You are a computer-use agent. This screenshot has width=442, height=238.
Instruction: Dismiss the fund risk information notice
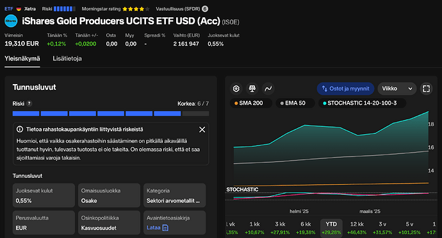coord(202,130)
